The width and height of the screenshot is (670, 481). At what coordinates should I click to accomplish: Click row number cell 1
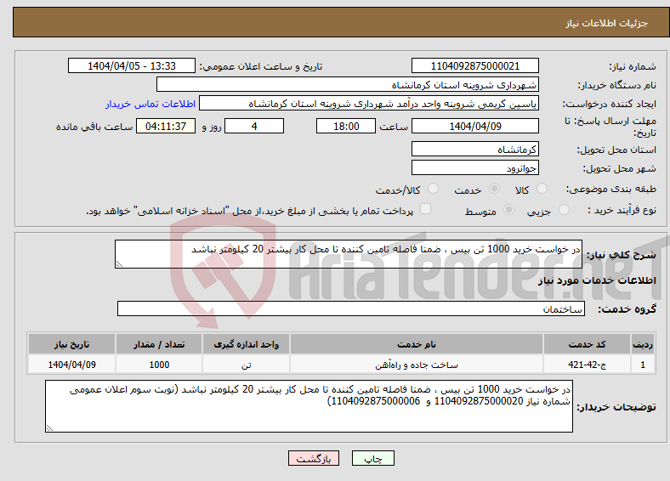click(643, 365)
